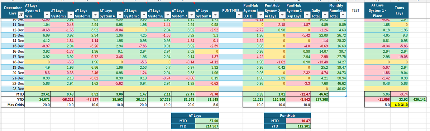This screenshot has height=131, width=430.
Task: Click the 26.72 running total cell
Action: (338, 35)
